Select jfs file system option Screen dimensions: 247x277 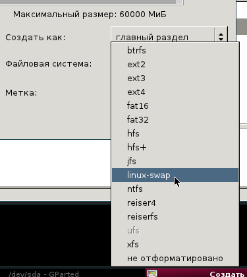click(175, 162)
